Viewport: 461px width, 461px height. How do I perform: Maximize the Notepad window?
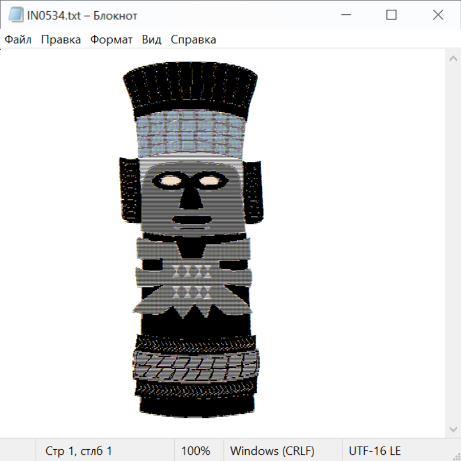tap(391, 15)
